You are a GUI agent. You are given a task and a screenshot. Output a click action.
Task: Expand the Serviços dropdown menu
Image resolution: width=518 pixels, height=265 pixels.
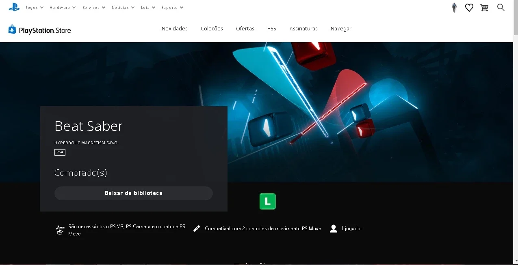[x=94, y=8]
